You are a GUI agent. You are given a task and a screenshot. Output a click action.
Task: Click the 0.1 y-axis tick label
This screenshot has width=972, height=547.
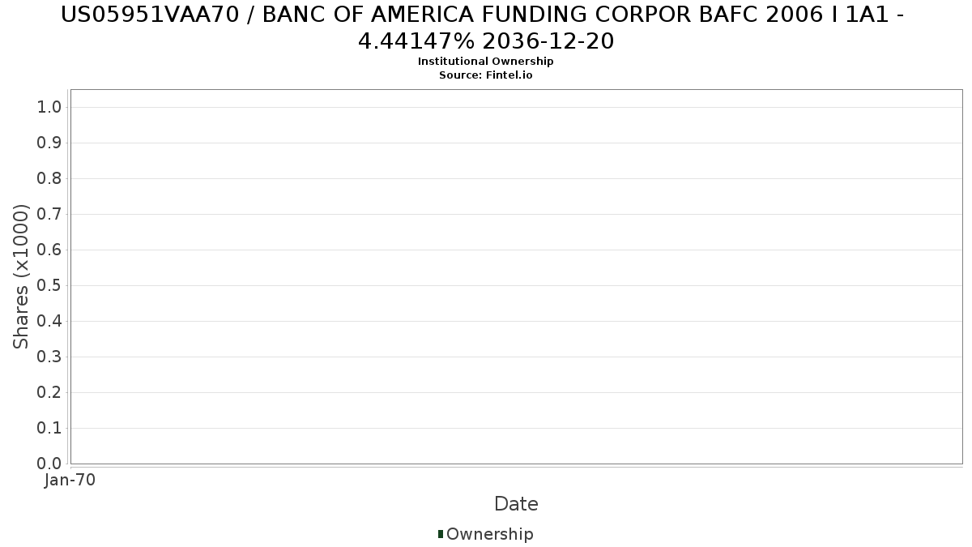(x=49, y=428)
